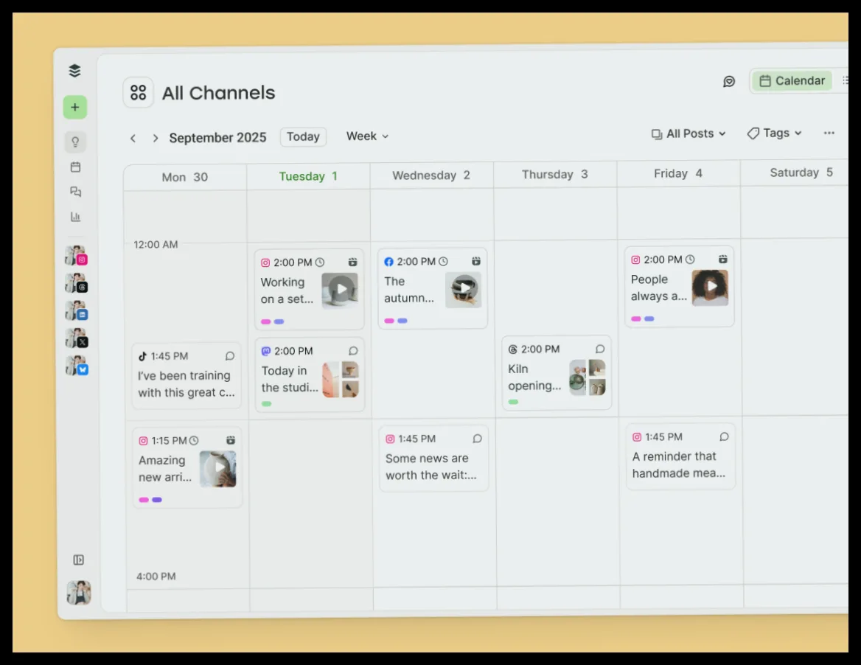Open image thumbnails on the "Kiln opening..." post
Screen dimensions: 861x665
pyautogui.click(x=588, y=377)
